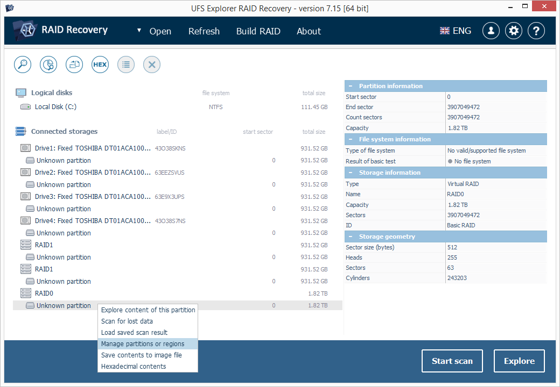Click the Logical disks monitor icon

pyautogui.click(x=21, y=92)
